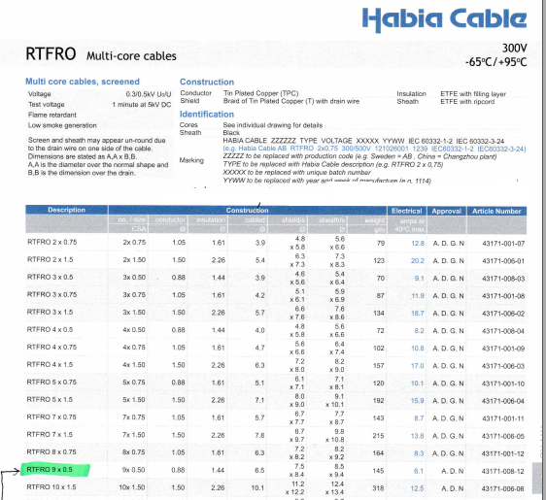Click the RTFRO 2 x 0.75 description cell
546x500 pixels.
(x=51, y=242)
